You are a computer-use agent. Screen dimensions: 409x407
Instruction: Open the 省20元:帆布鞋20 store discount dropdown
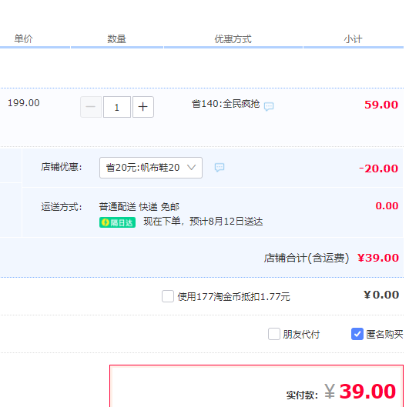(151, 168)
